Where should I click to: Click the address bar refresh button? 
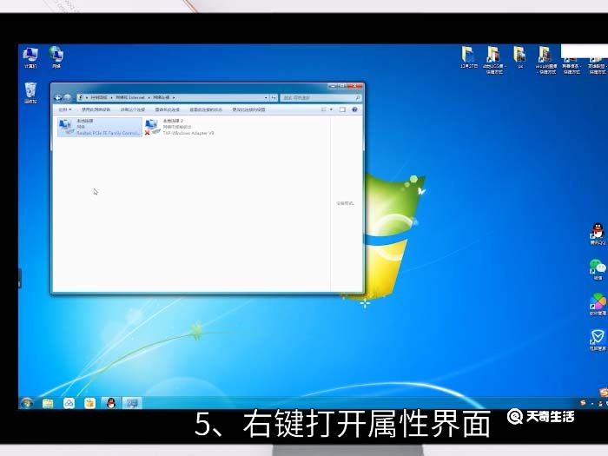tap(274, 97)
